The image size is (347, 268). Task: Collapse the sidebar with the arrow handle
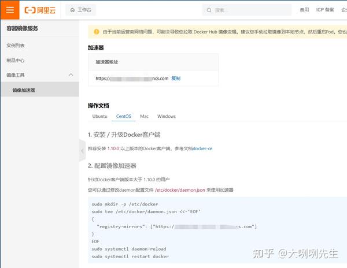pyautogui.click(x=82, y=150)
